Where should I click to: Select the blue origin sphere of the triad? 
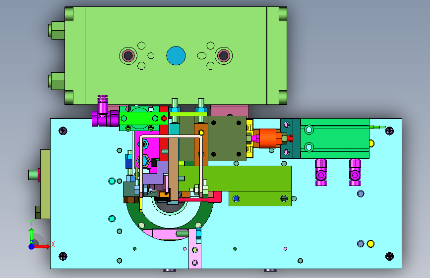click(x=32, y=246)
